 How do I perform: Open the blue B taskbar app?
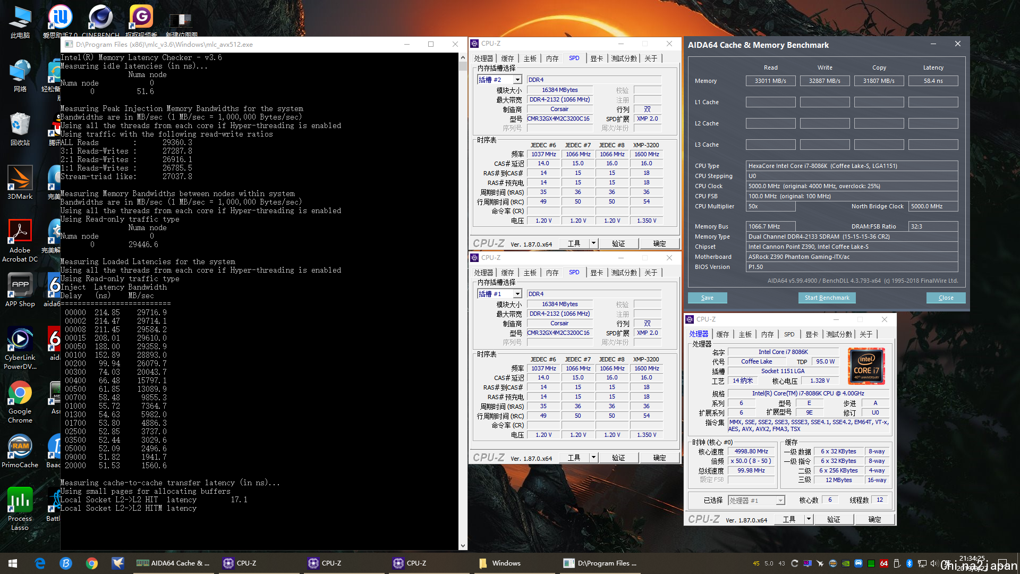click(66, 563)
